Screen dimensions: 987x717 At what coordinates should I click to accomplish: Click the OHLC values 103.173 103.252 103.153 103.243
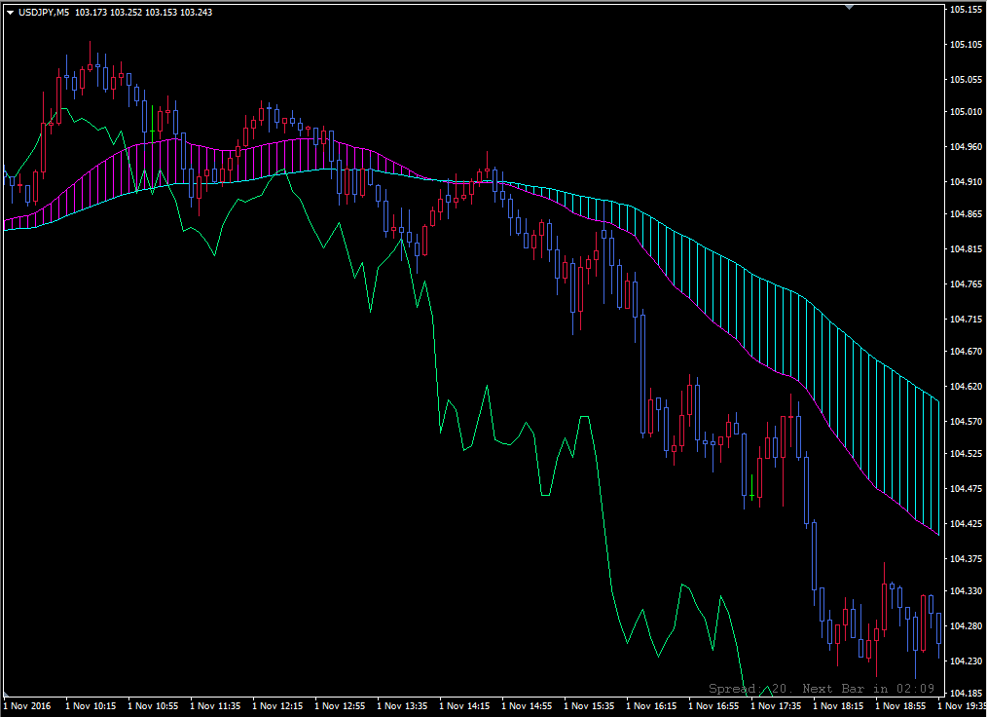coord(143,12)
